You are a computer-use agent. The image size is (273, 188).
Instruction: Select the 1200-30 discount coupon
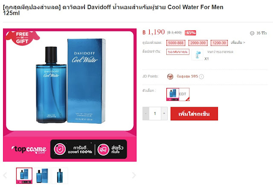[x=219, y=43]
